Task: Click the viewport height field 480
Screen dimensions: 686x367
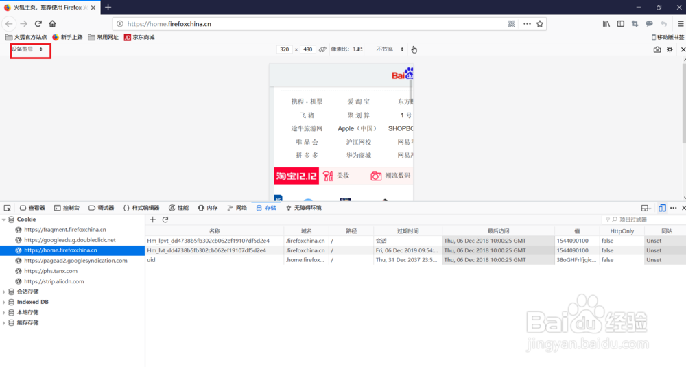Action: 308,49
